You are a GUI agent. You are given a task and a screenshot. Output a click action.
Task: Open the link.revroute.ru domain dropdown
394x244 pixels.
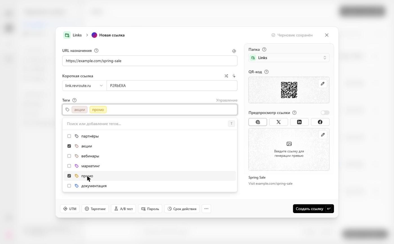tap(84, 86)
